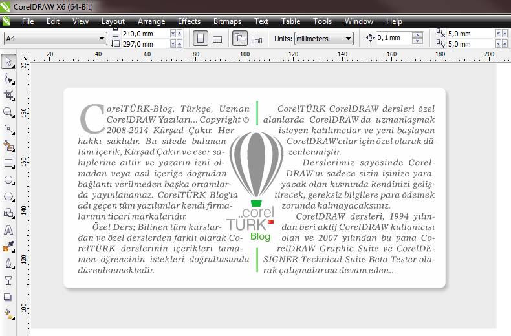Click the CorelDRAW document icon in menu bar
This screenshot has width=511, height=336.
coord(6,21)
